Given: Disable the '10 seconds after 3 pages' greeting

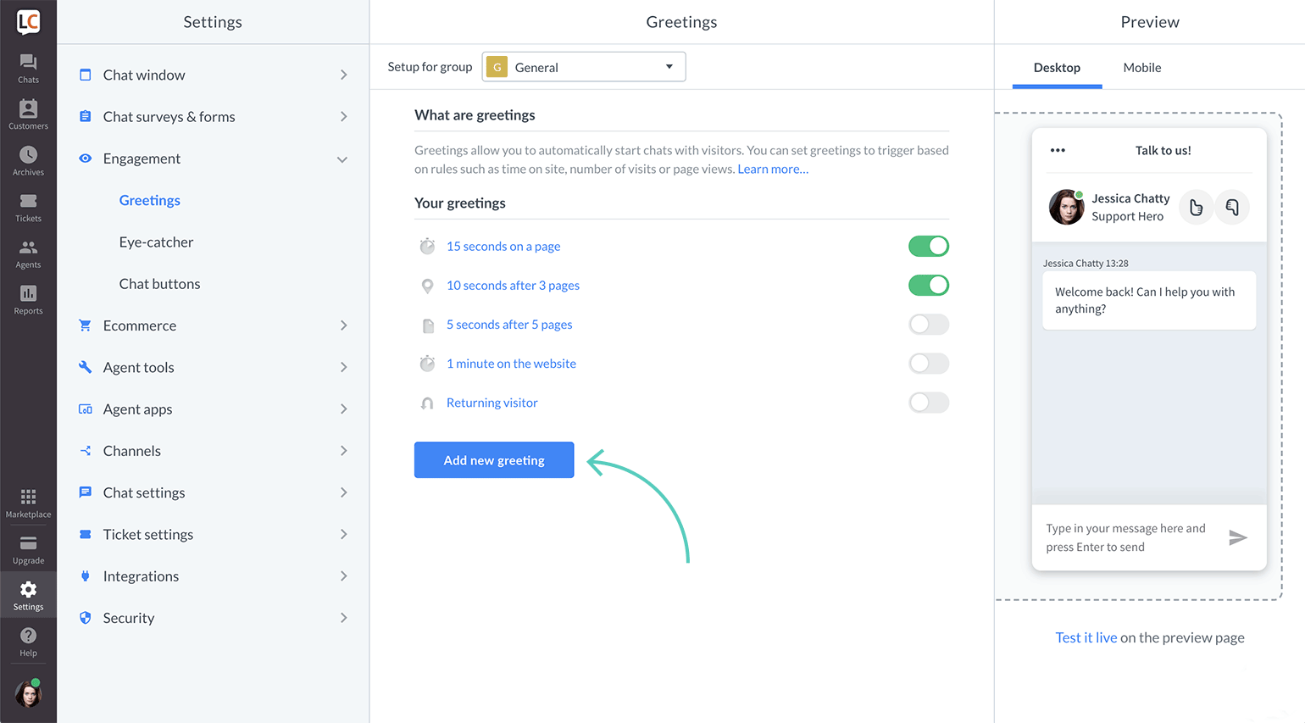Looking at the screenshot, I should [929, 285].
